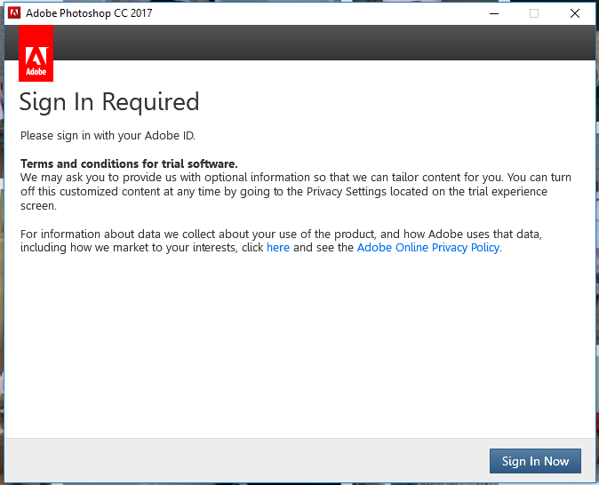Click the "Please sign in with your Adobe ID" text

(x=108, y=136)
